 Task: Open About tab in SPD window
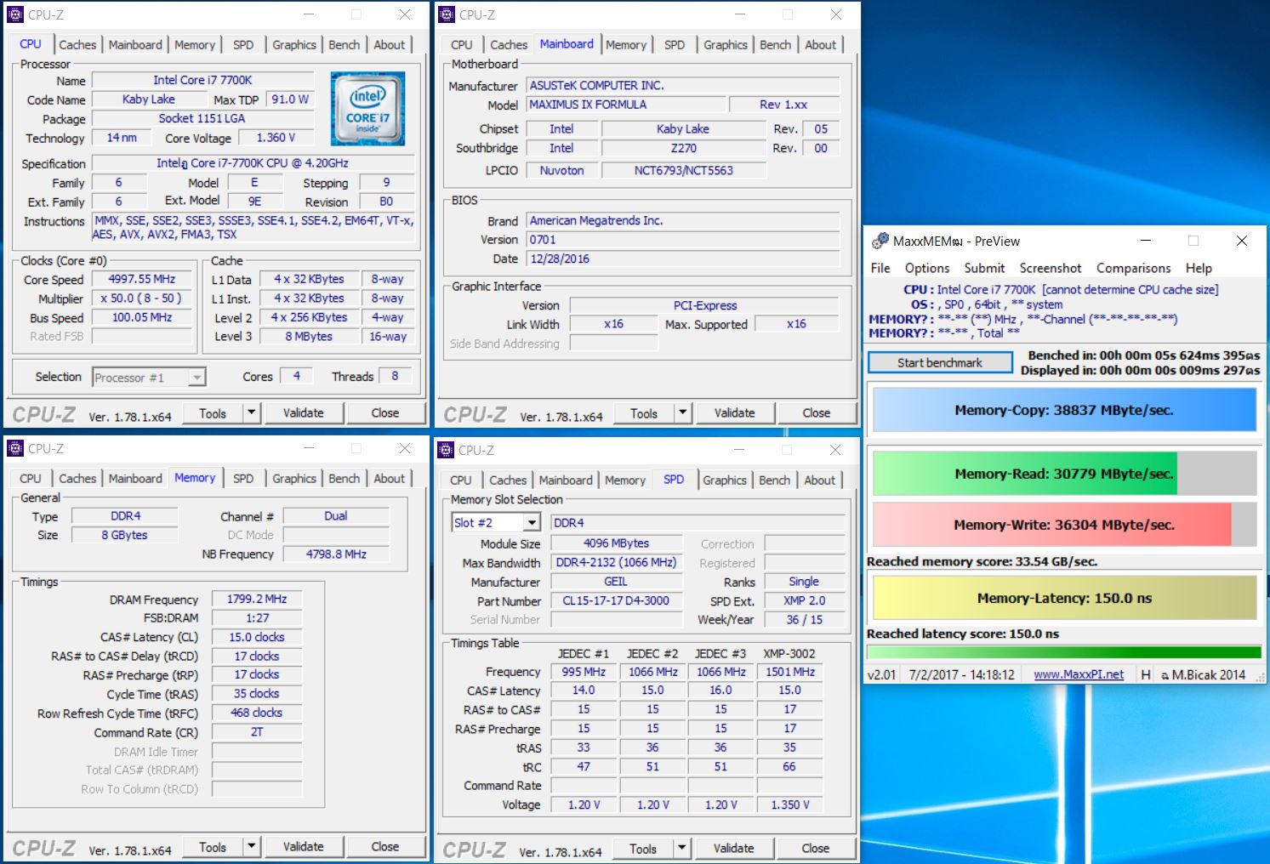click(820, 480)
